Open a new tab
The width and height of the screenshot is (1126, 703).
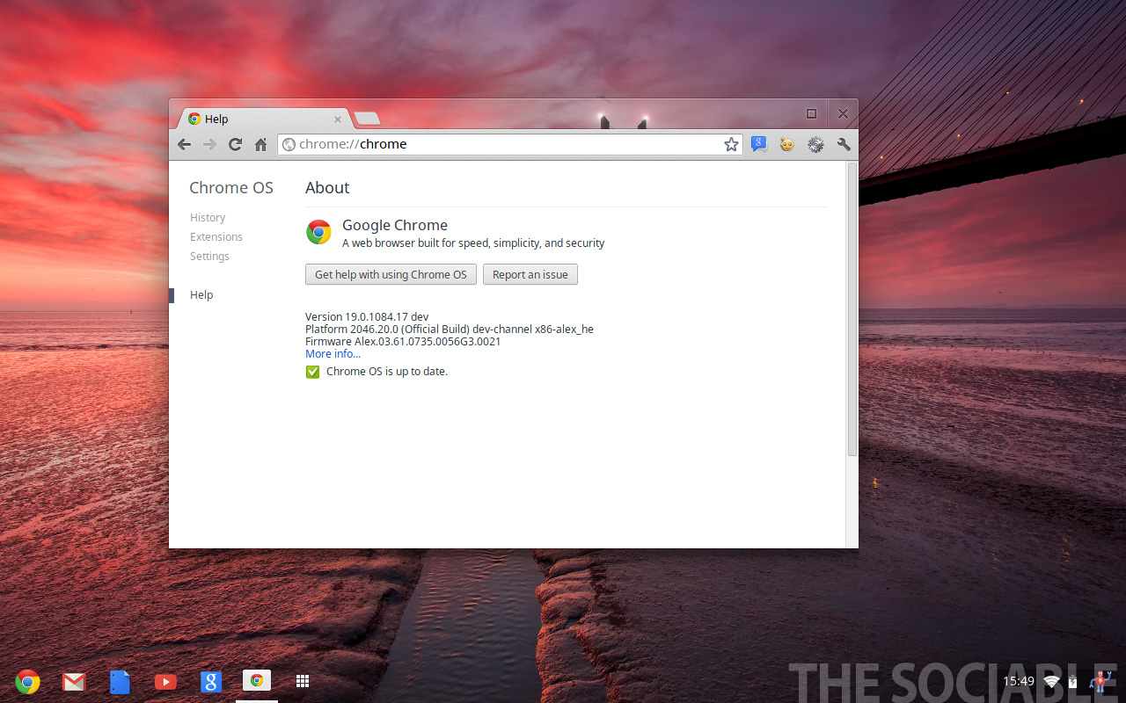tap(367, 119)
